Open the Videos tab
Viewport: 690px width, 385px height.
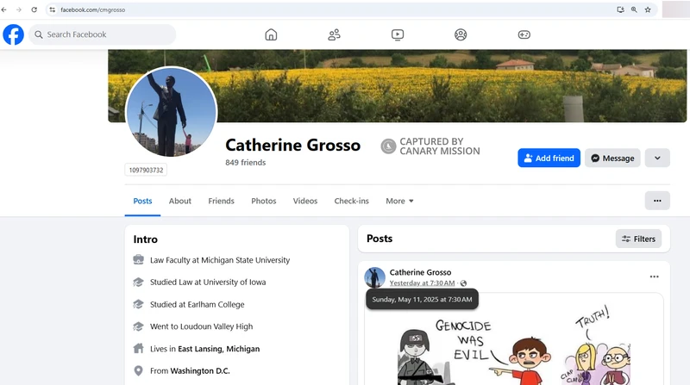click(305, 201)
